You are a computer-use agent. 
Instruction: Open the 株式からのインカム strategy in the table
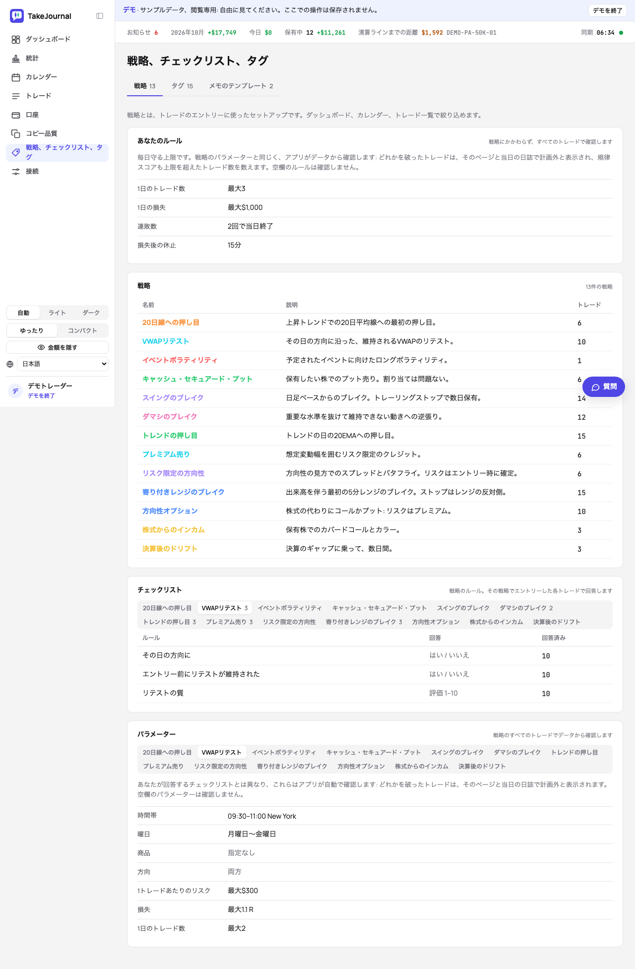point(173,530)
